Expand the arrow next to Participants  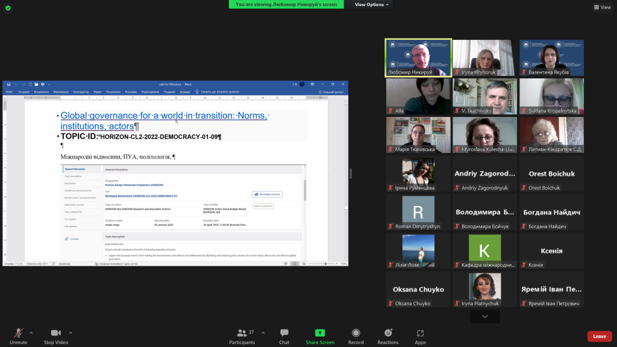[263, 333]
